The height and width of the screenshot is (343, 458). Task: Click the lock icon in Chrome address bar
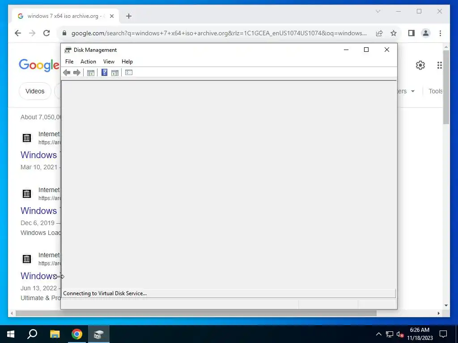(x=64, y=33)
